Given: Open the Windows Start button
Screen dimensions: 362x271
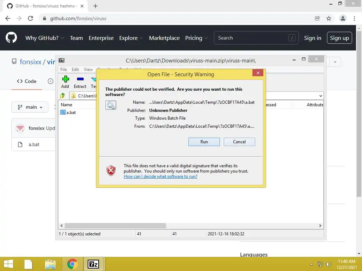Looking at the screenshot, I should pyautogui.click(x=8, y=264).
